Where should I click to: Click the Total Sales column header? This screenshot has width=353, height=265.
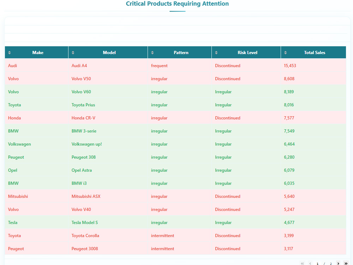coord(313,52)
